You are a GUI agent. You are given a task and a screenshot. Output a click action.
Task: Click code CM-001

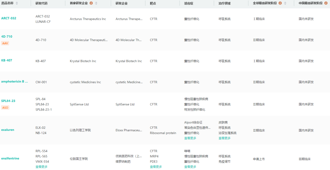coord(41,82)
